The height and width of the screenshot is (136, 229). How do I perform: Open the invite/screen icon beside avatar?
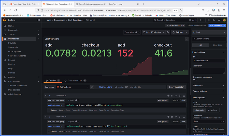219,20
